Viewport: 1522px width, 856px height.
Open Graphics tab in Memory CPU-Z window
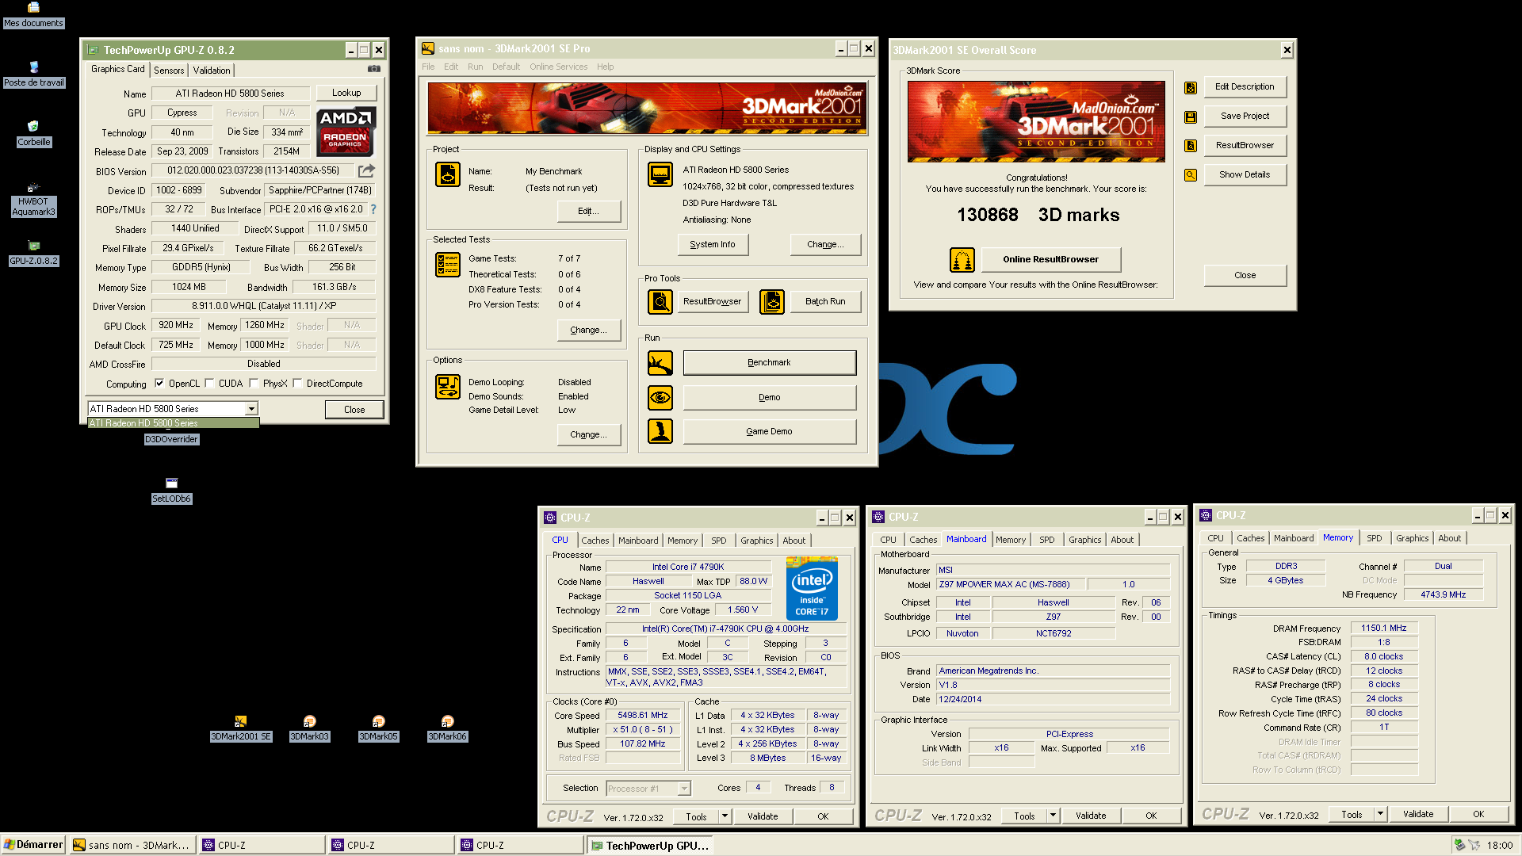1412,538
